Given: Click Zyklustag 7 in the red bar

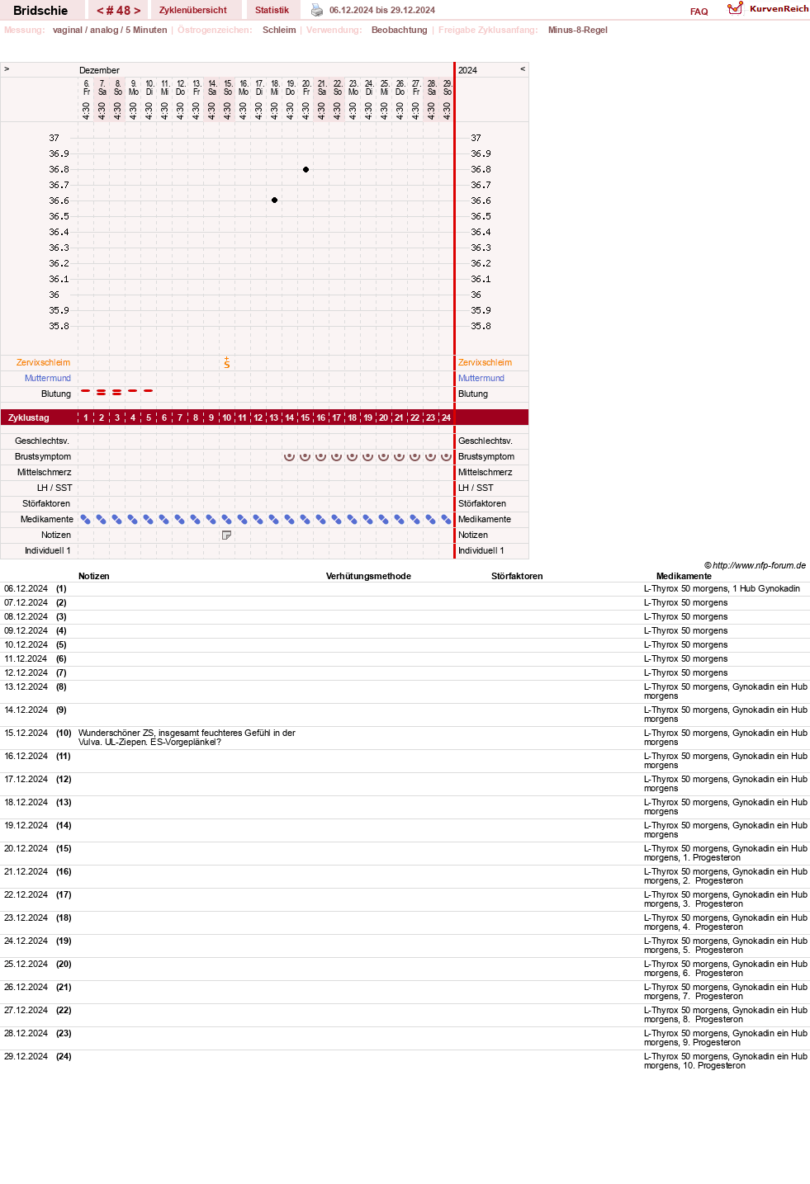Looking at the screenshot, I should tap(180, 417).
